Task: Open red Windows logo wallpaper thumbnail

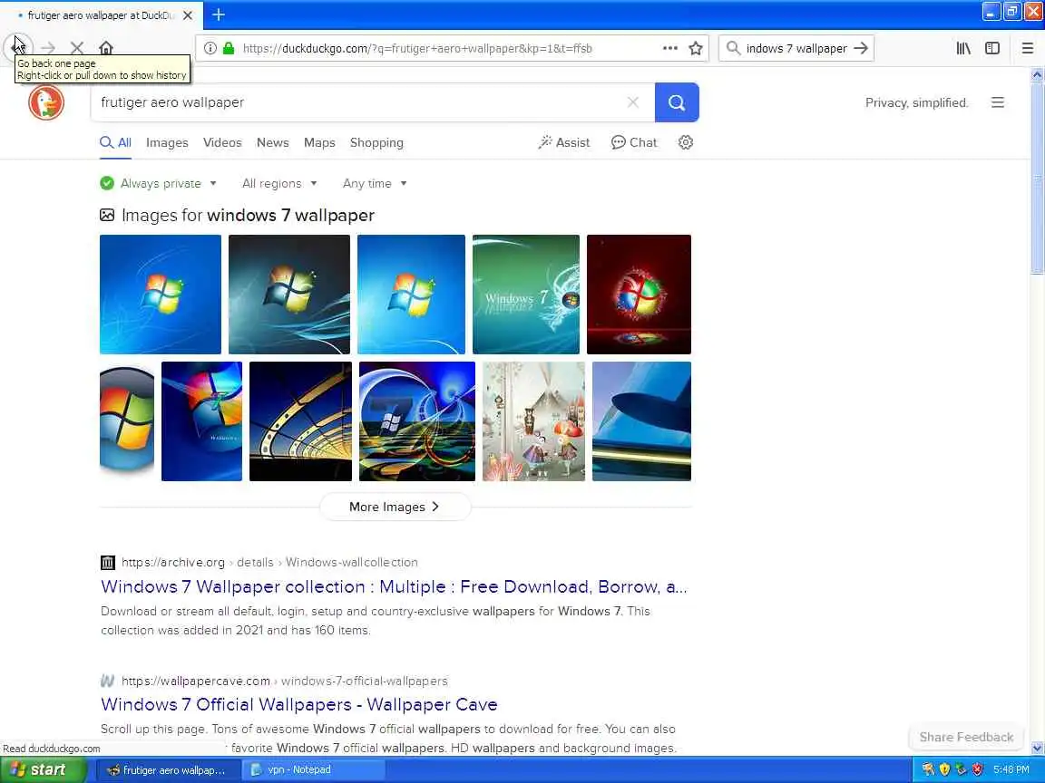Action: 640,295
